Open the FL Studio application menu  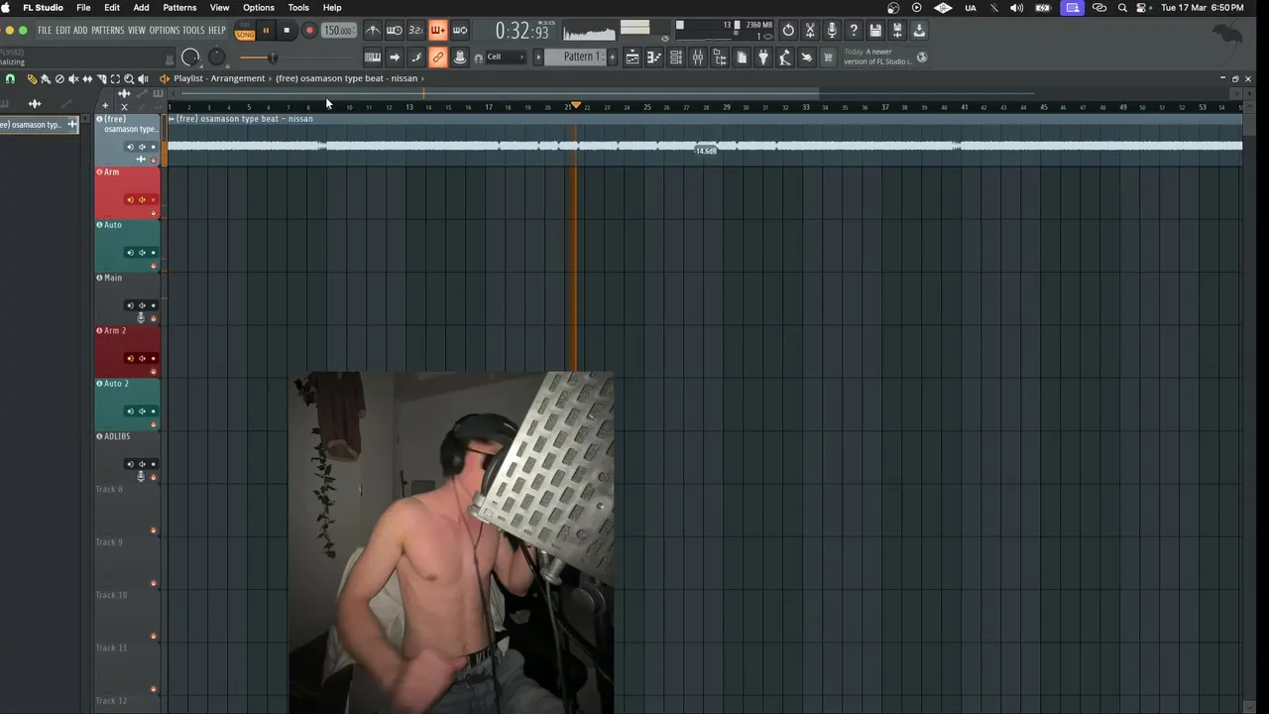click(x=43, y=7)
